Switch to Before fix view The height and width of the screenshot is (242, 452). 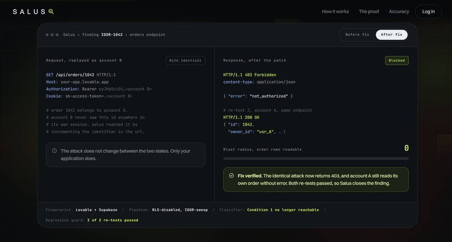[357, 35]
